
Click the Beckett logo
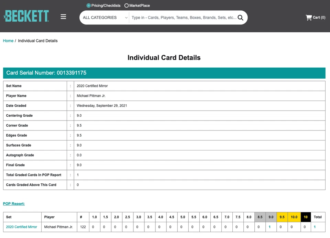click(26, 16)
